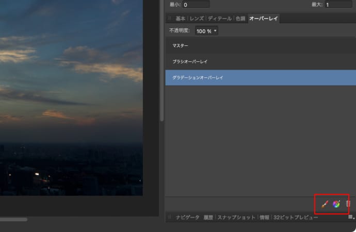
Task: Show the 情報 panel tab
Action: pyautogui.click(x=264, y=218)
